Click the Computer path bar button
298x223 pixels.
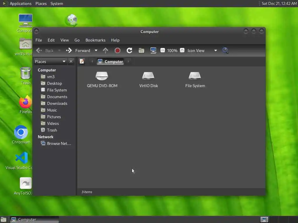tap(110, 62)
